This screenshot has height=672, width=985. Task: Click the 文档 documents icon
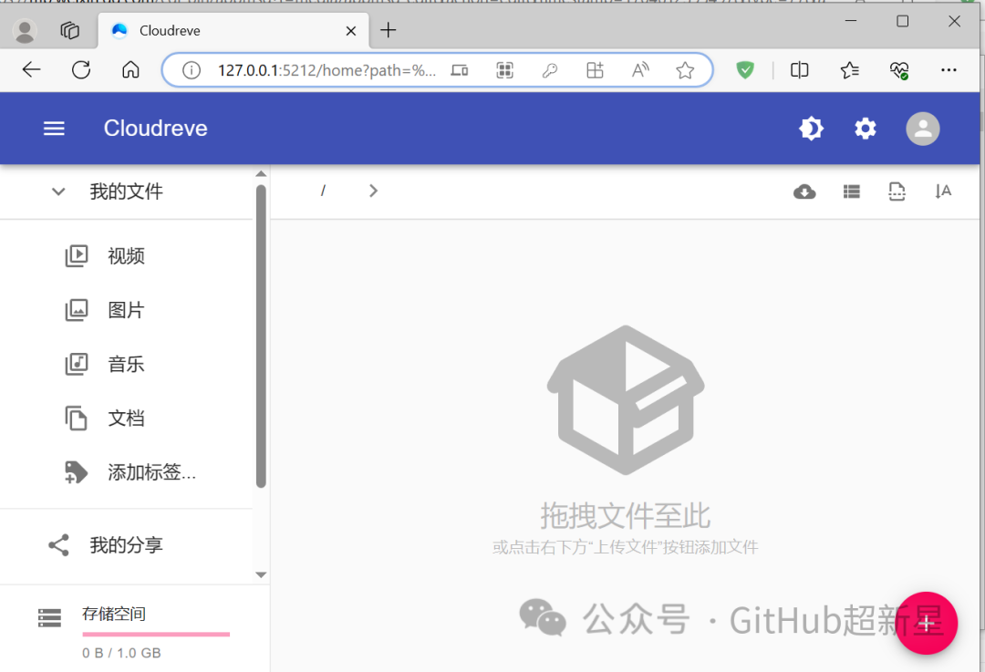pos(77,419)
